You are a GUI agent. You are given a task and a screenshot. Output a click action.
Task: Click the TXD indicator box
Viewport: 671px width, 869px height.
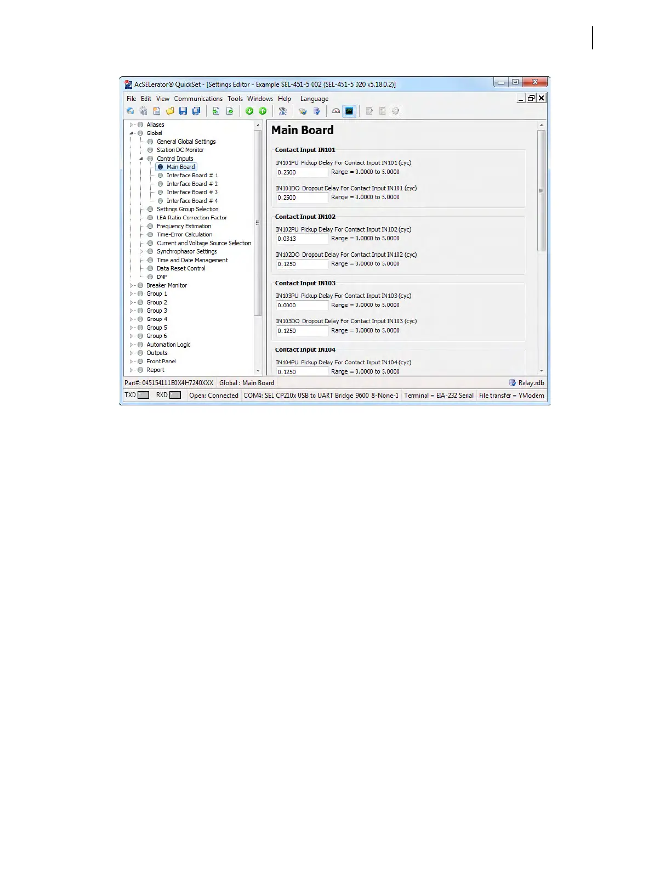(144, 395)
